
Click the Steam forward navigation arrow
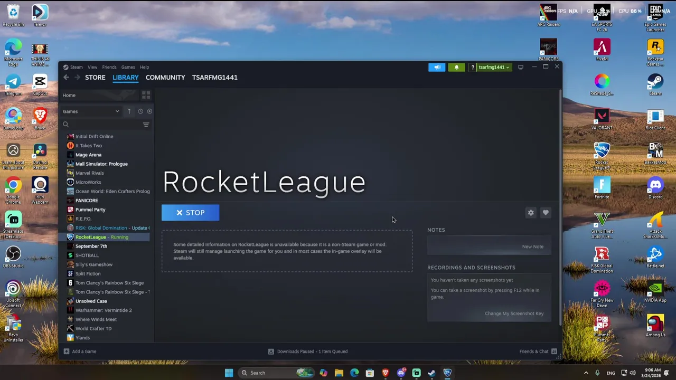(x=77, y=78)
